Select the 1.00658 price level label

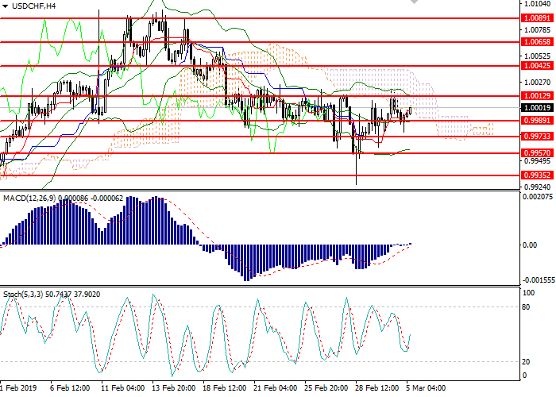tap(533, 41)
